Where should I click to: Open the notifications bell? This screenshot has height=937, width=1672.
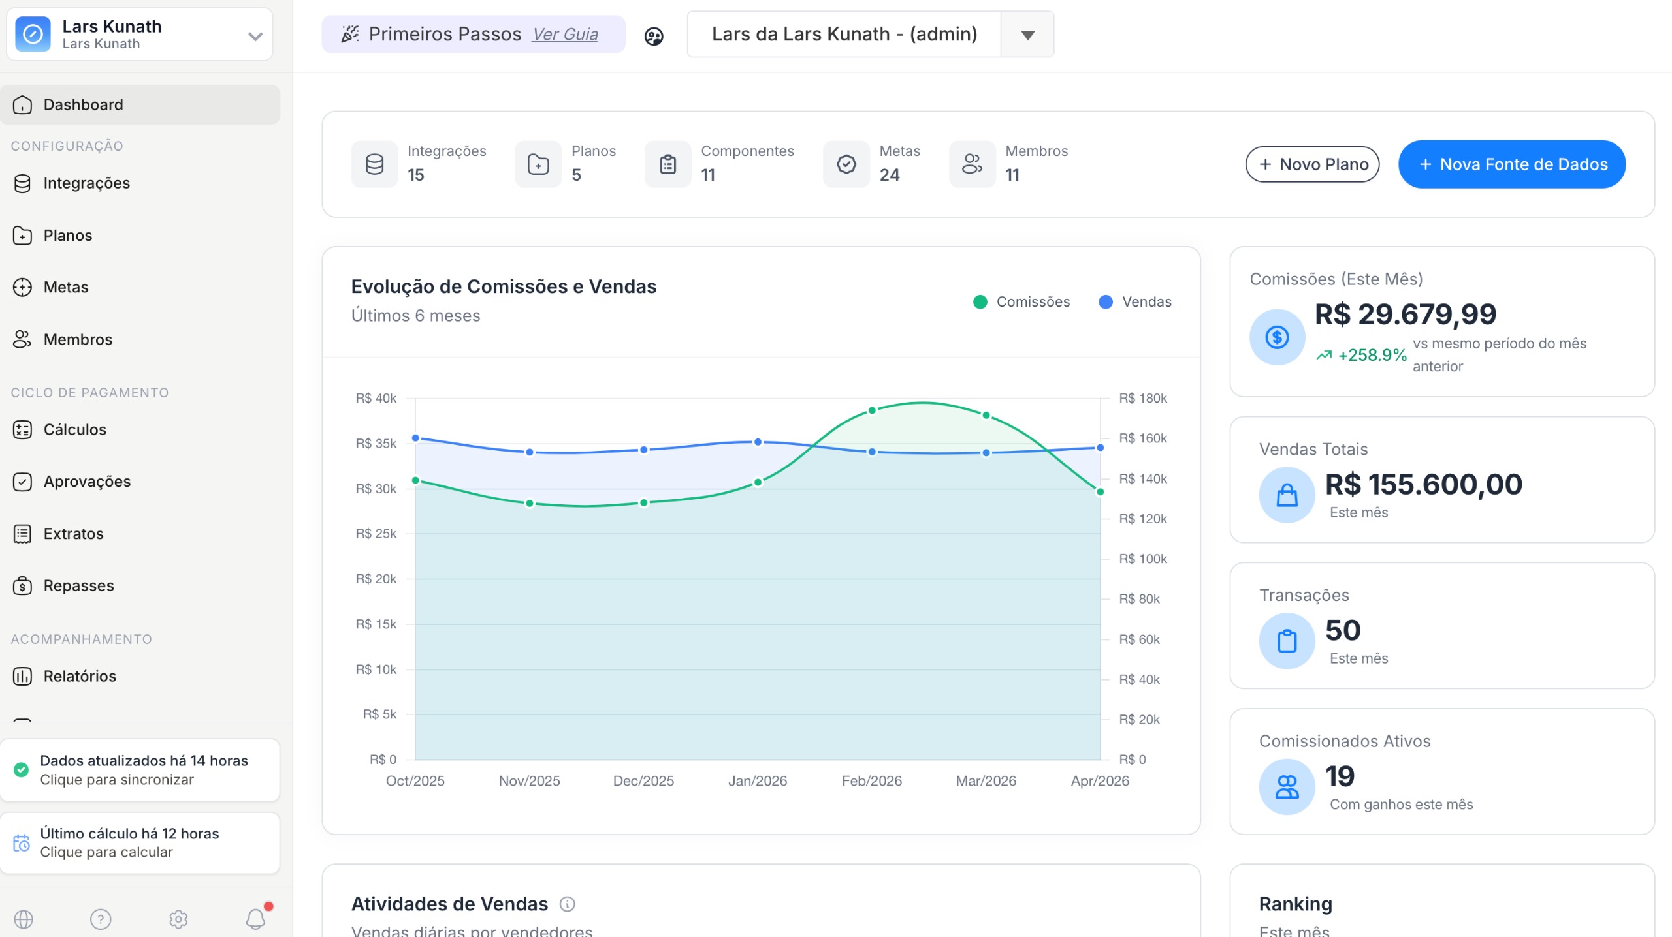255,919
